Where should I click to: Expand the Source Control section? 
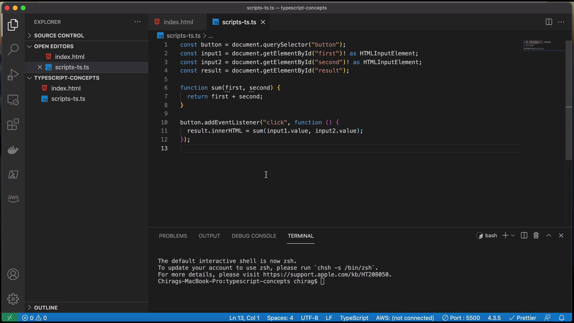[87, 36]
